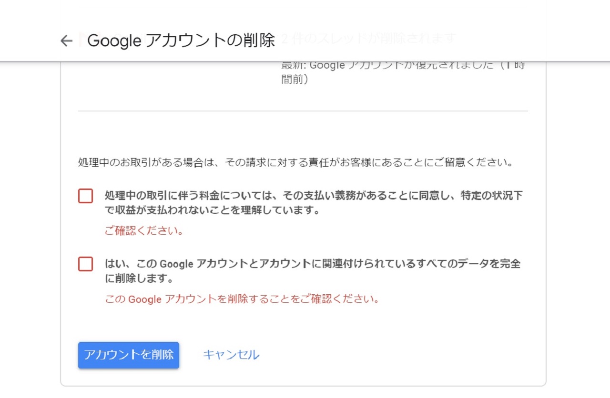Click the キャンセル link
This screenshot has width=610, height=398.
coord(231,355)
